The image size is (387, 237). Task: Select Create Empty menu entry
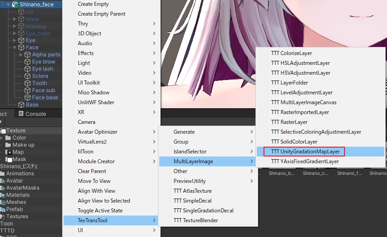111,4
